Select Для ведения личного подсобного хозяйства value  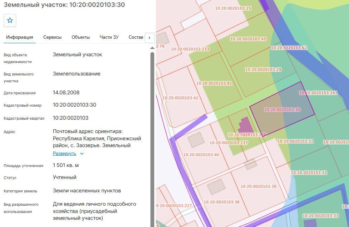click(94, 211)
